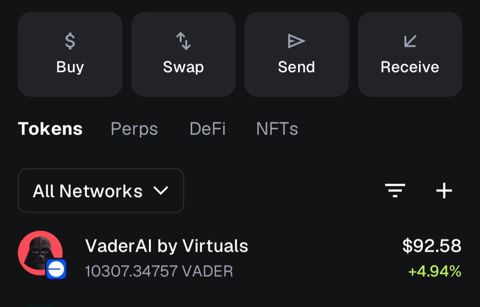
Task: Open the Perps tab
Action: (x=134, y=129)
